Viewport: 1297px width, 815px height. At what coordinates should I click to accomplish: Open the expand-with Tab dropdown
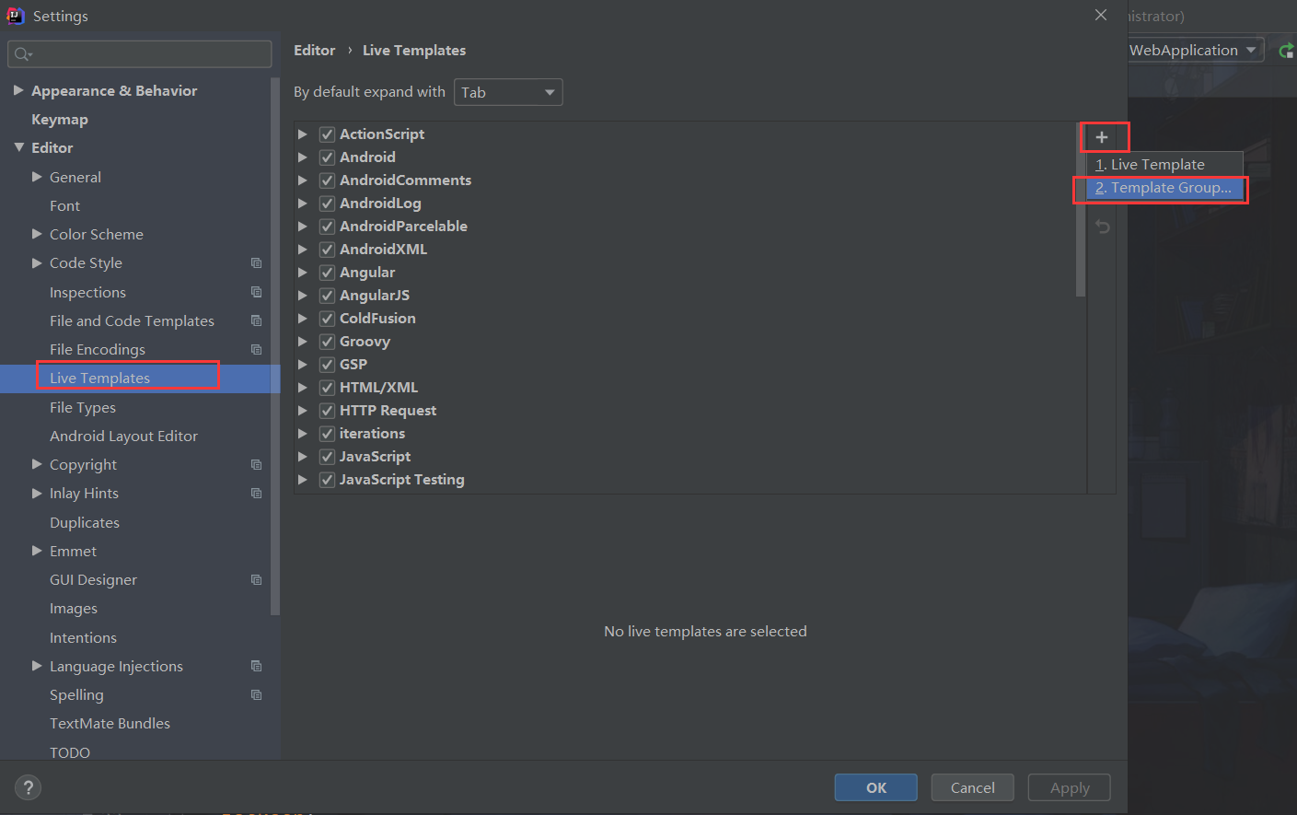[x=508, y=92]
